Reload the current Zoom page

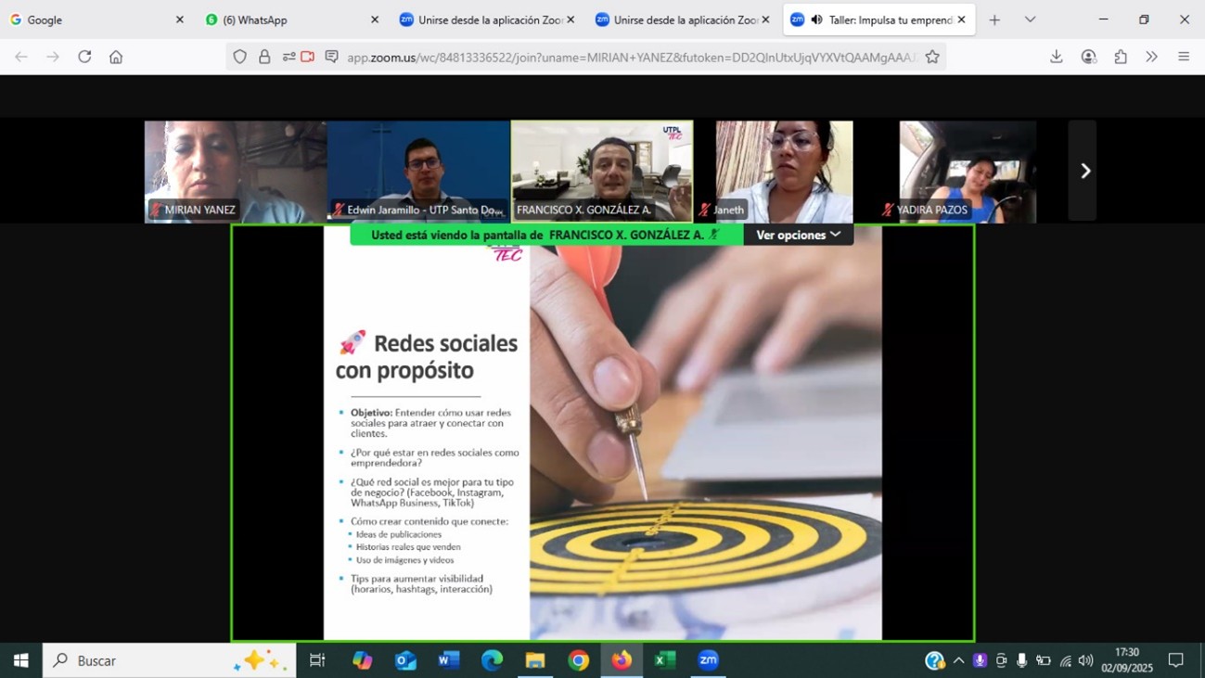[84, 57]
